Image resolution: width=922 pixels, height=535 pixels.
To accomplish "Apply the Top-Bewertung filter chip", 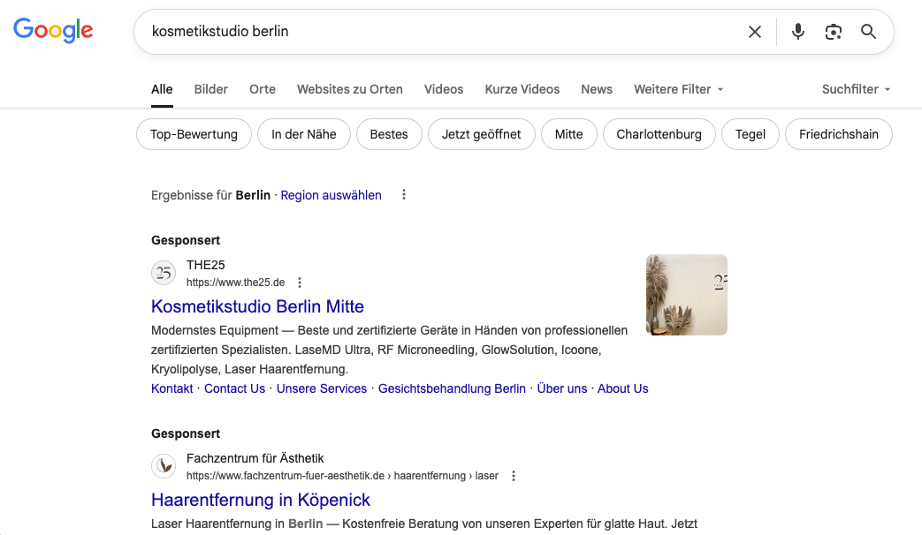I will click(x=194, y=134).
